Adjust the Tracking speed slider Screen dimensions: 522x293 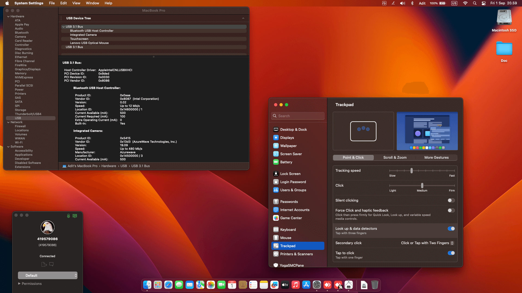coord(412,171)
